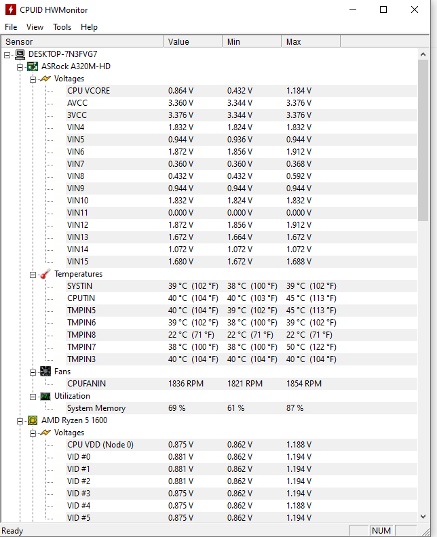Click the Ryzen Voltages lightning icon
This screenshot has height=537, width=437.
coord(45,433)
